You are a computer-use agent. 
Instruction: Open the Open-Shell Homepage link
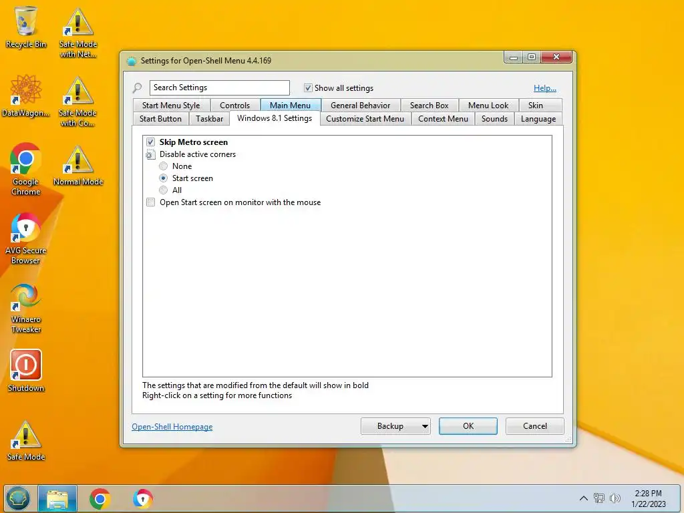[x=172, y=427]
